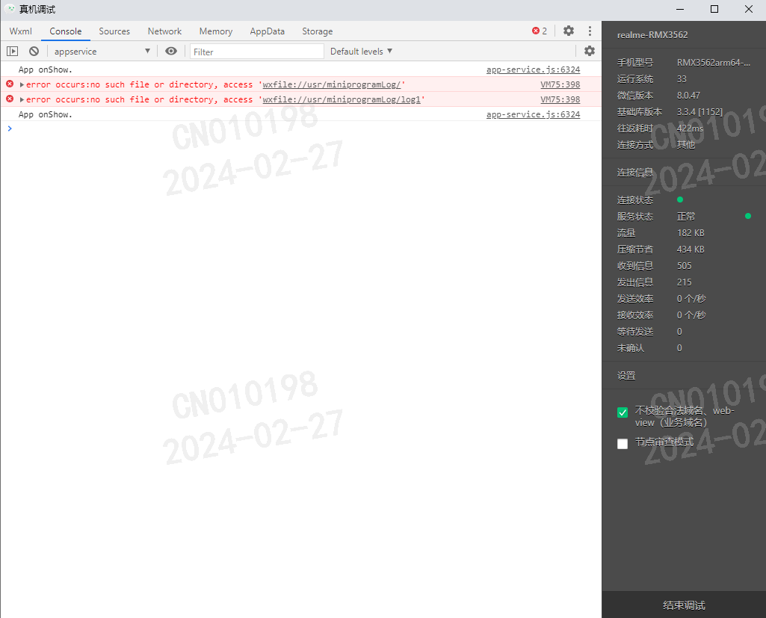Switch to the Memory tab
Screen dimensions: 766x618
tap(215, 31)
